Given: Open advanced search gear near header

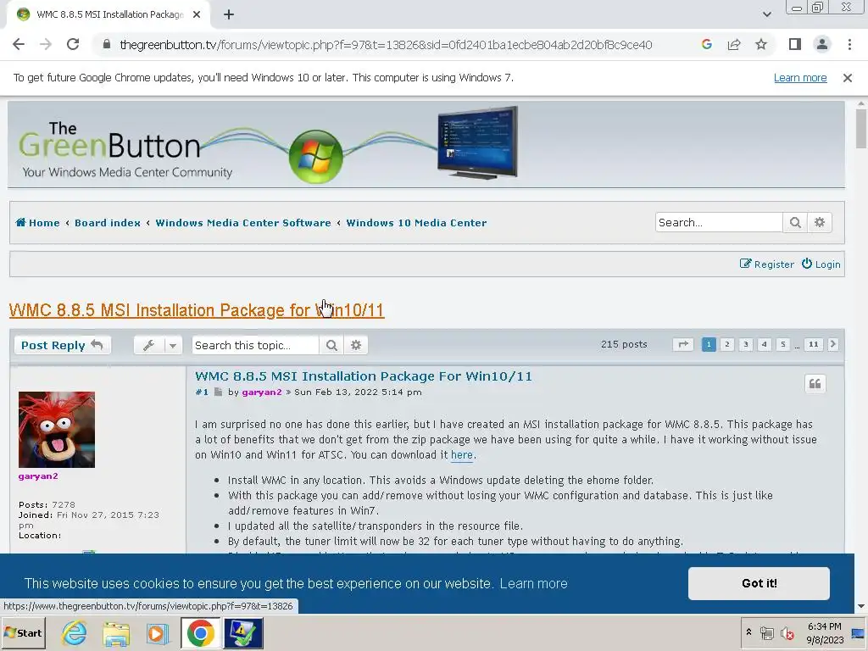Looking at the screenshot, I should point(820,223).
